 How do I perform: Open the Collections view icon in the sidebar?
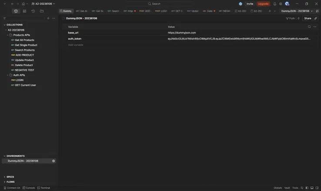(16, 11)
